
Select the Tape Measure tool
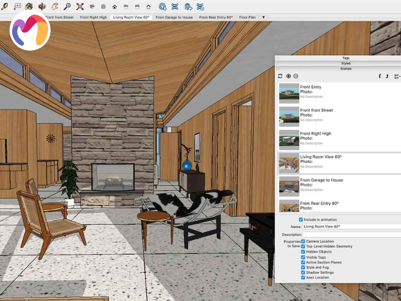[x=5, y=7]
